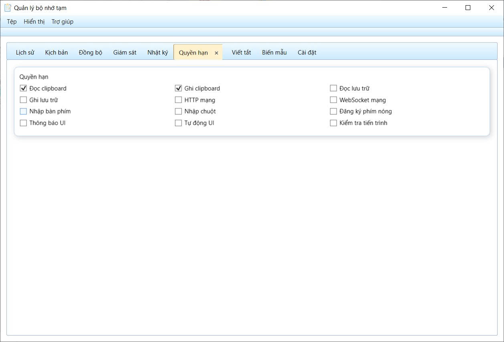Image resolution: width=504 pixels, height=342 pixels.
Task: Enable the Đọc lưu trữ permission
Action: pyautogui.click(x=333, y=88)
